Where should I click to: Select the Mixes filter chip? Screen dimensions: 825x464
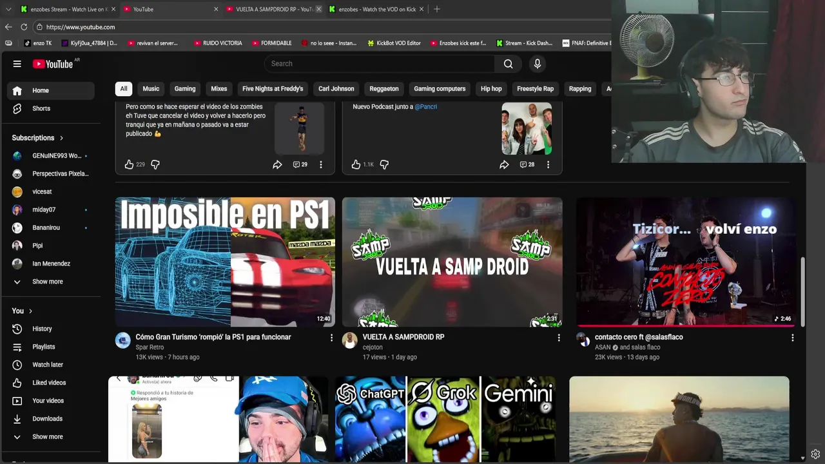(x=219, y=89)
